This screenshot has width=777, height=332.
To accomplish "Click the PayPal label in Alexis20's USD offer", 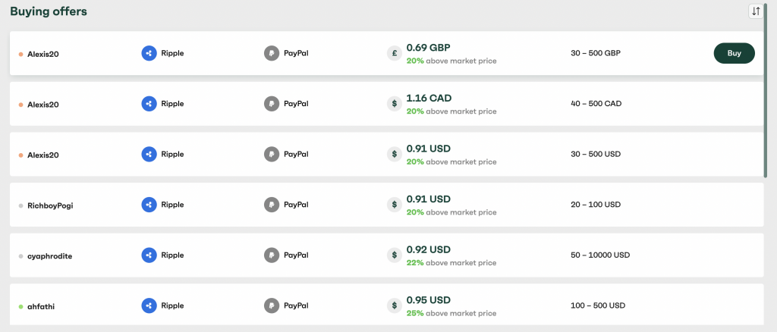I will coord(296,155).
